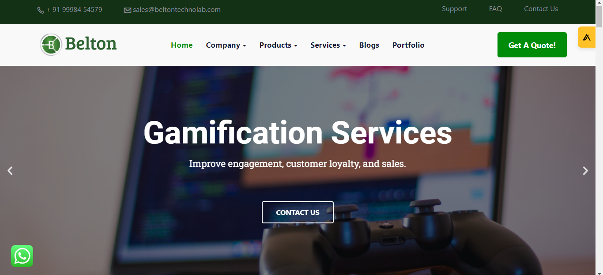
Task: Go to previous slide arrow
Action: (10, 170)
